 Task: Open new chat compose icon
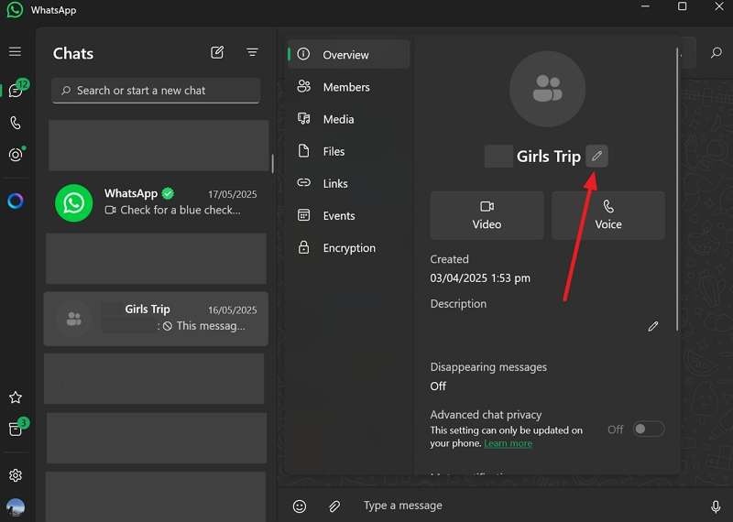coord(217,53)
